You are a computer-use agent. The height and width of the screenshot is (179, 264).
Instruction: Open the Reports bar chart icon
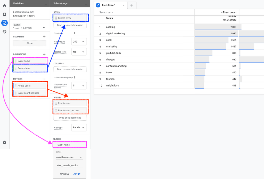click(4, 14)
